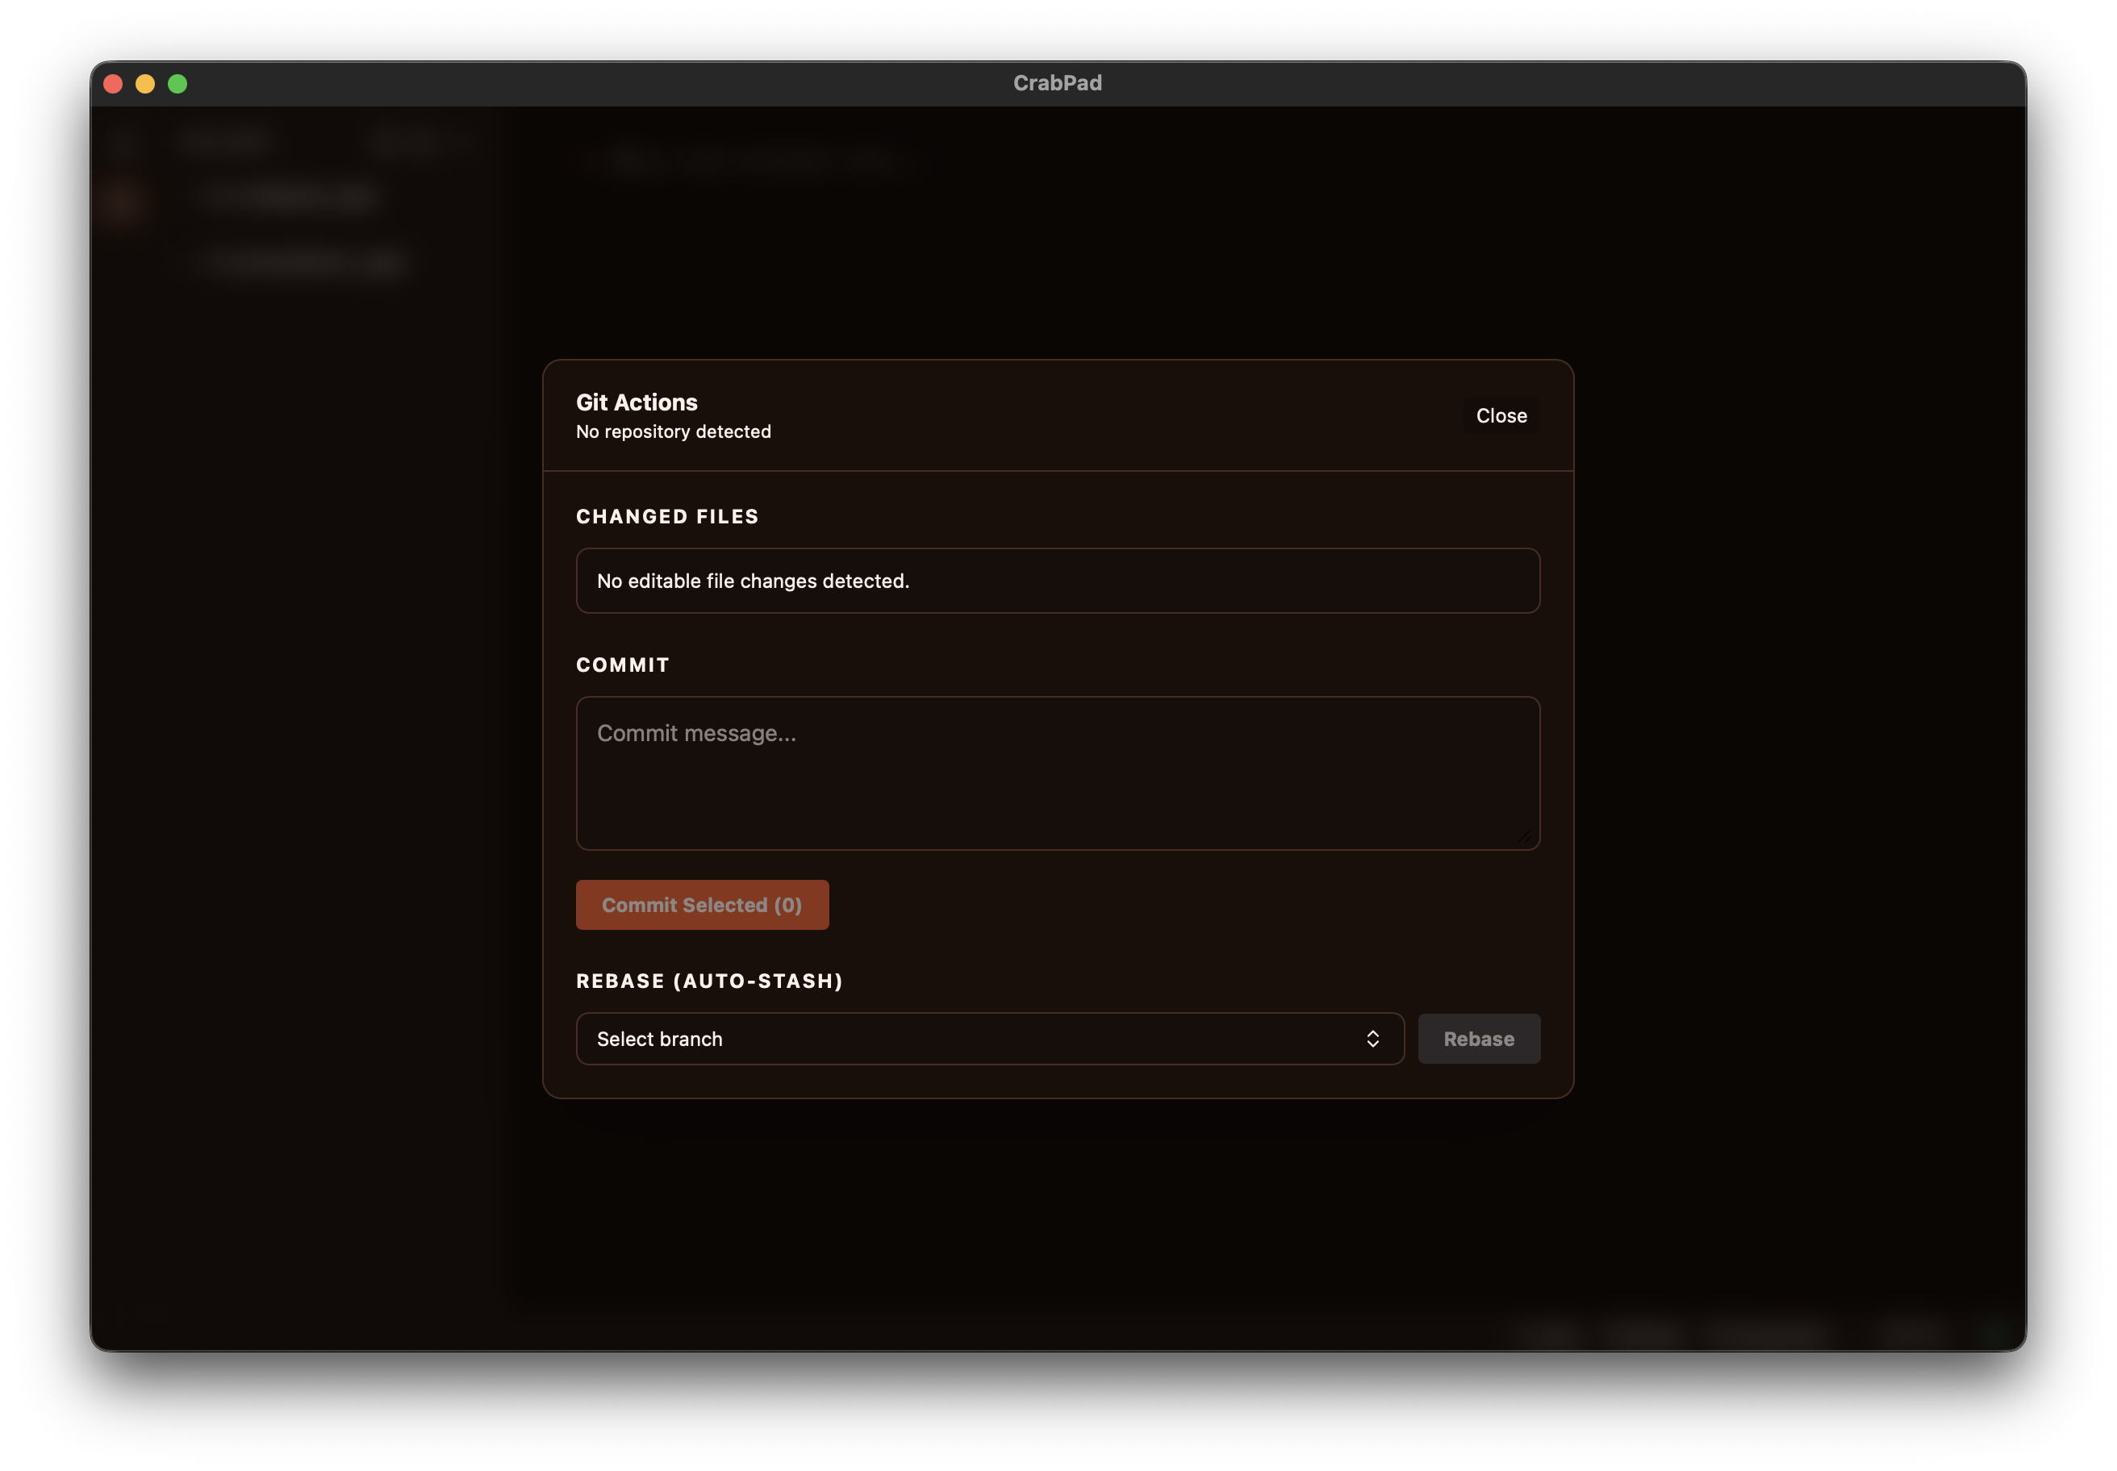The height and width of the screenshot is (1471, 2117).
Task: Focus the commit message input field
Action: [x=1057, y=773]
